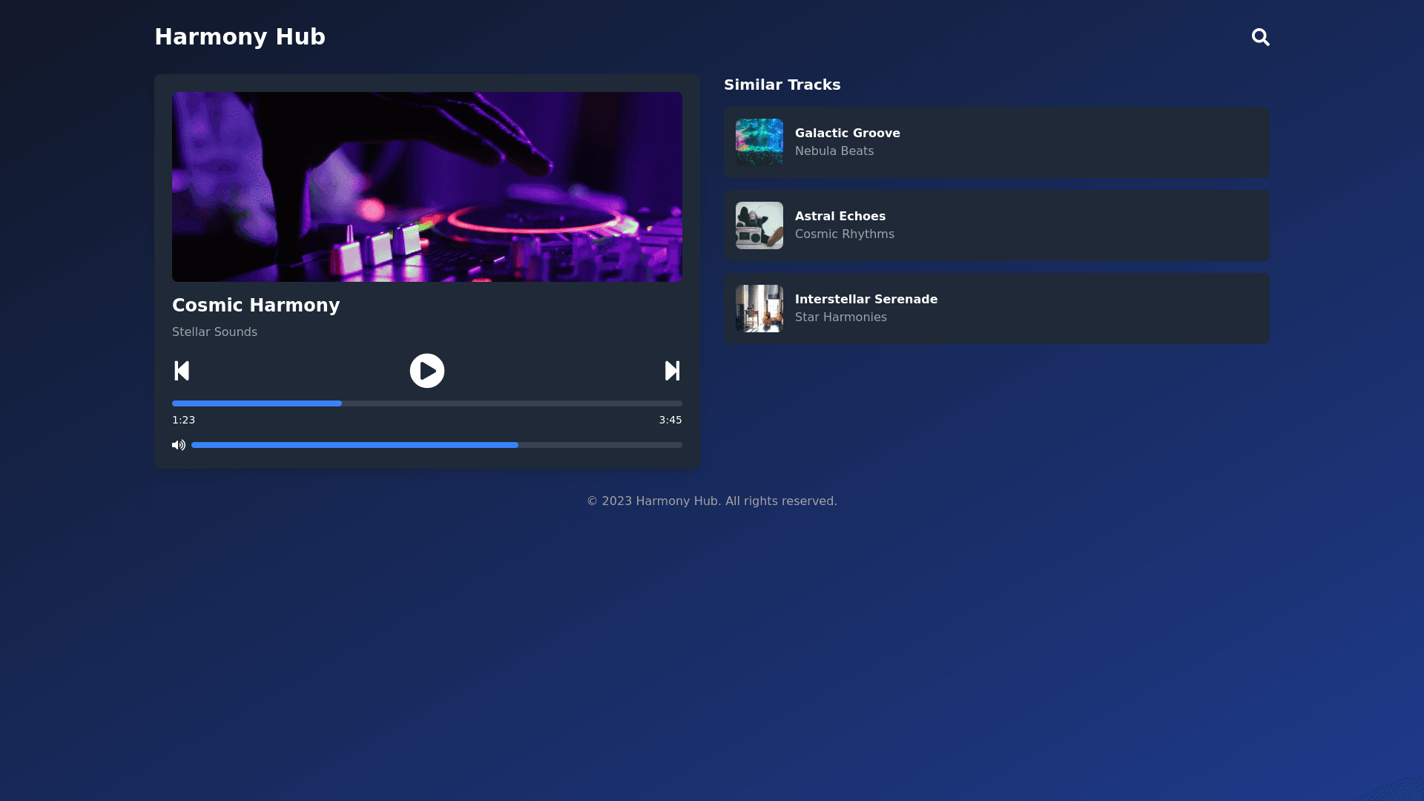Select Cosmic Rhythms artist name

(x=844, y=234)
